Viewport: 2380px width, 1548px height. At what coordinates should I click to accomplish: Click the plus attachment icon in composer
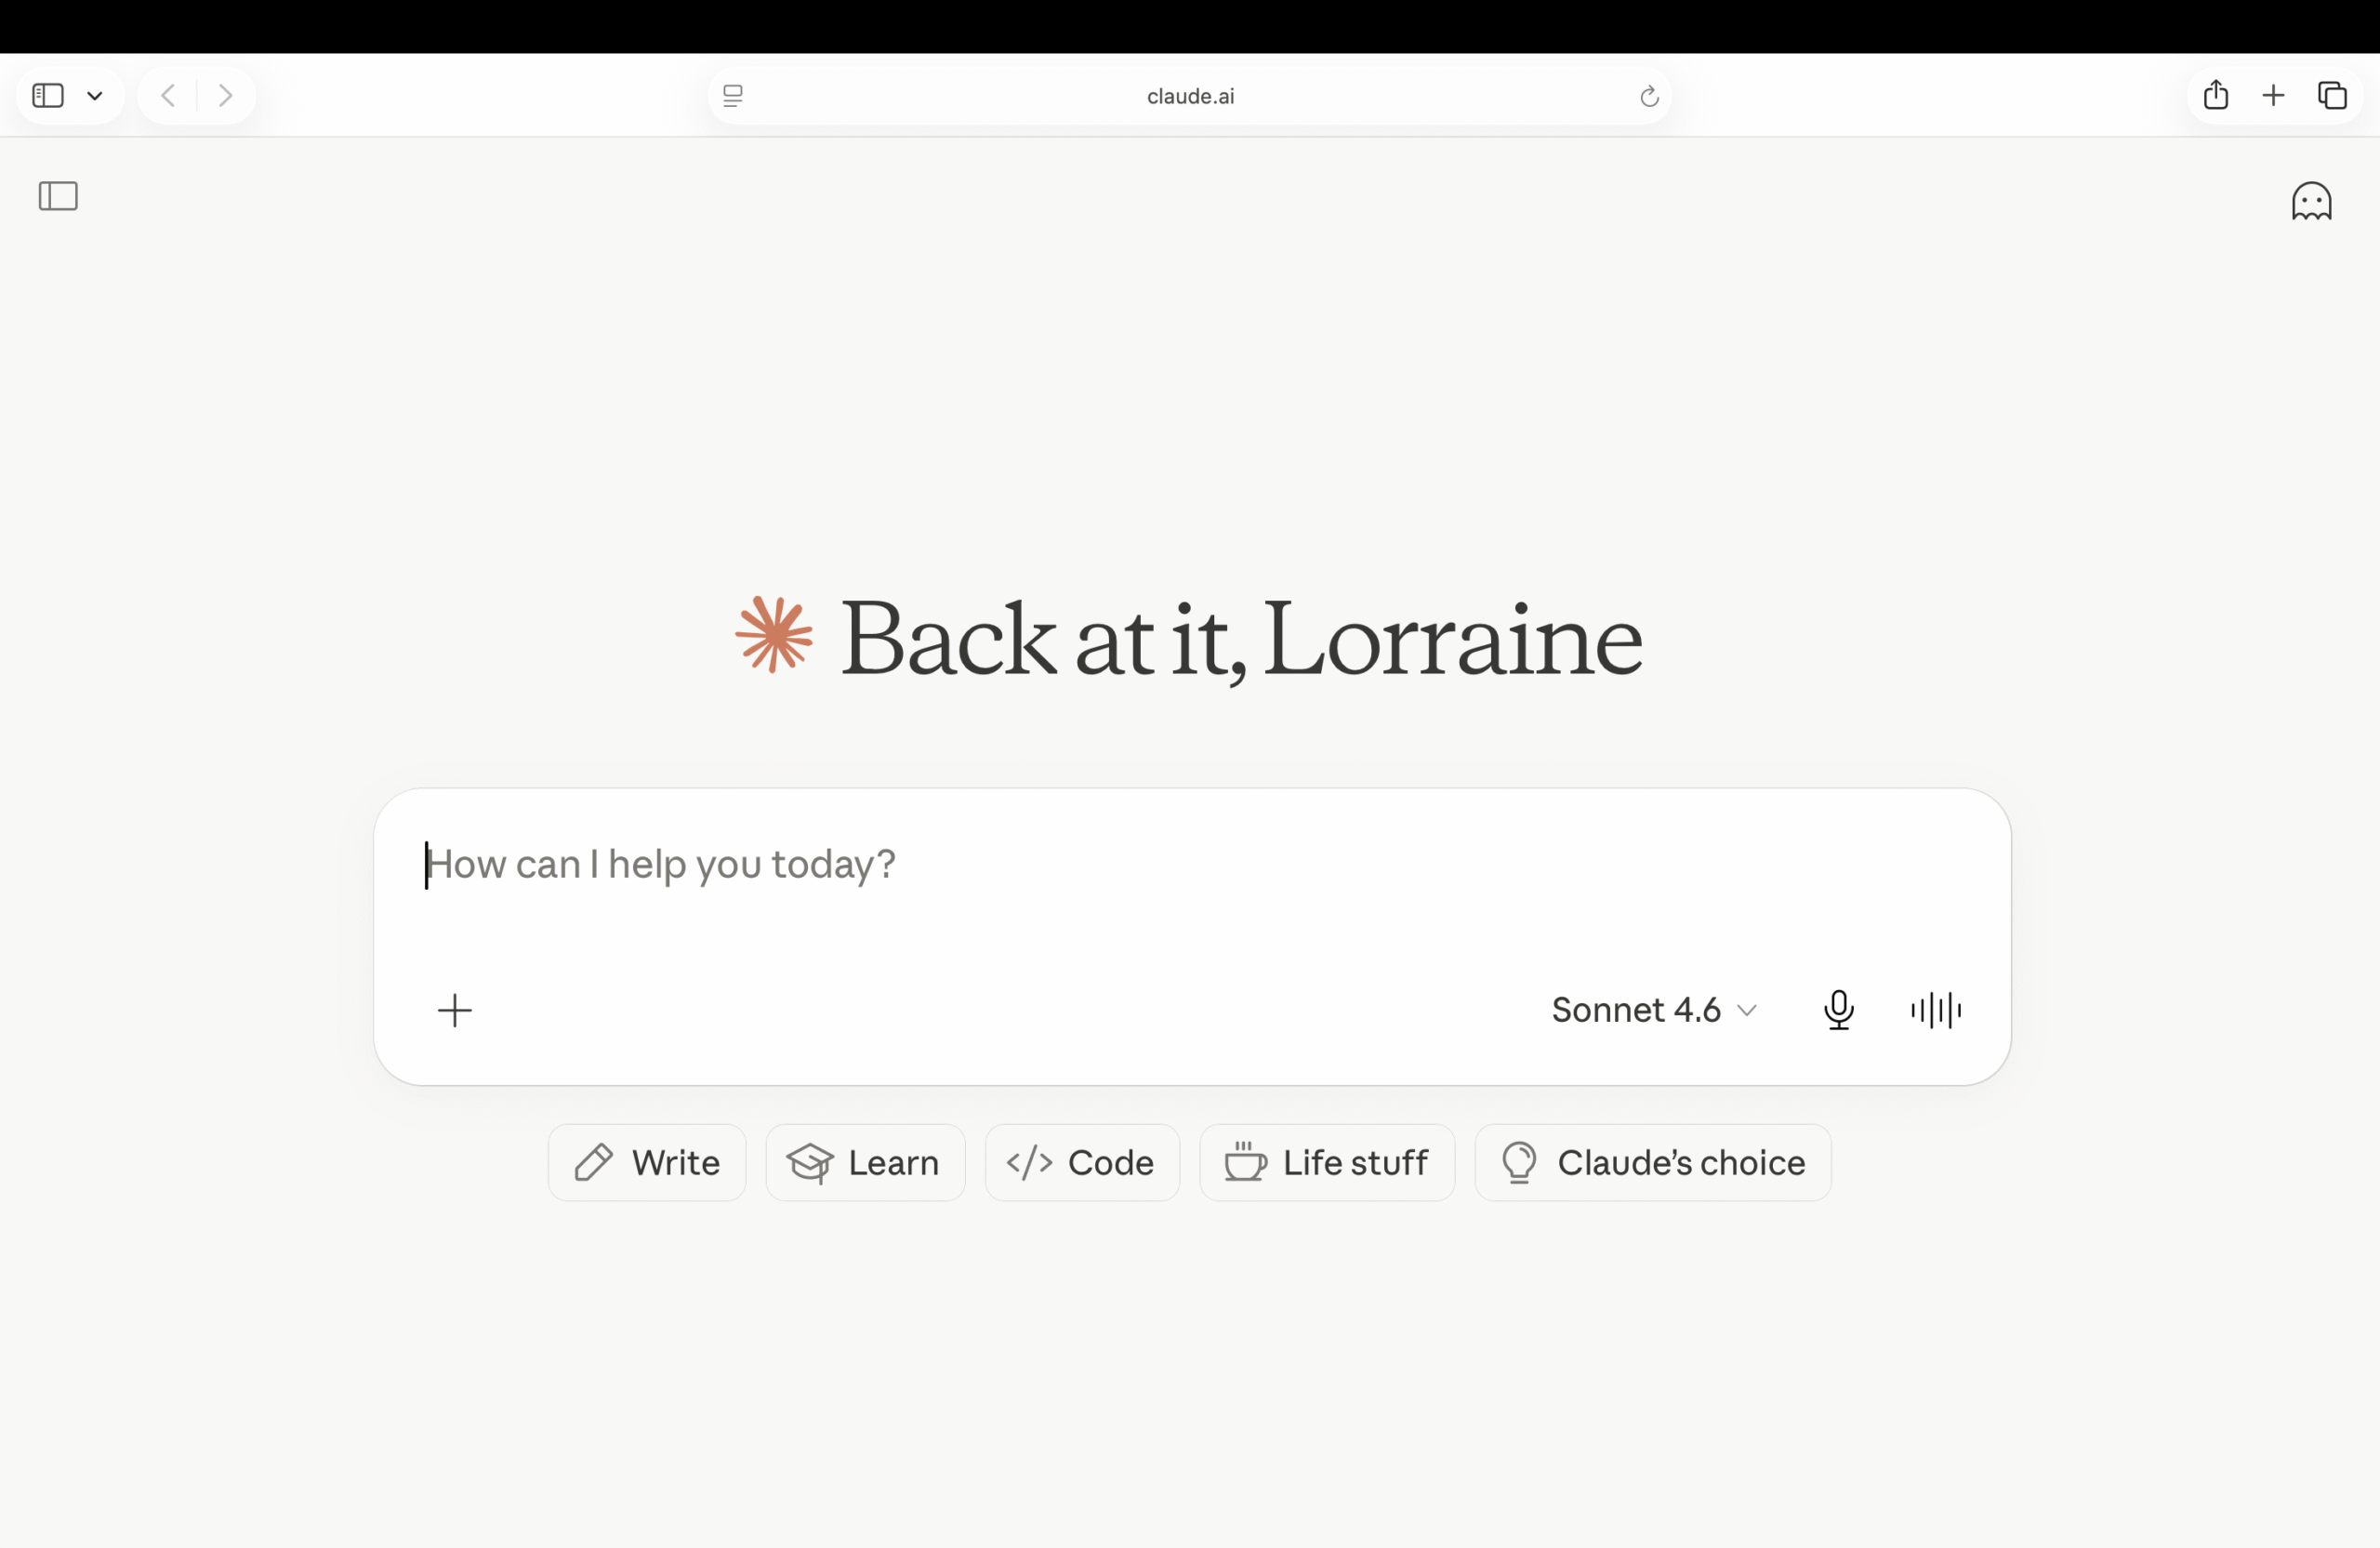455,1010
